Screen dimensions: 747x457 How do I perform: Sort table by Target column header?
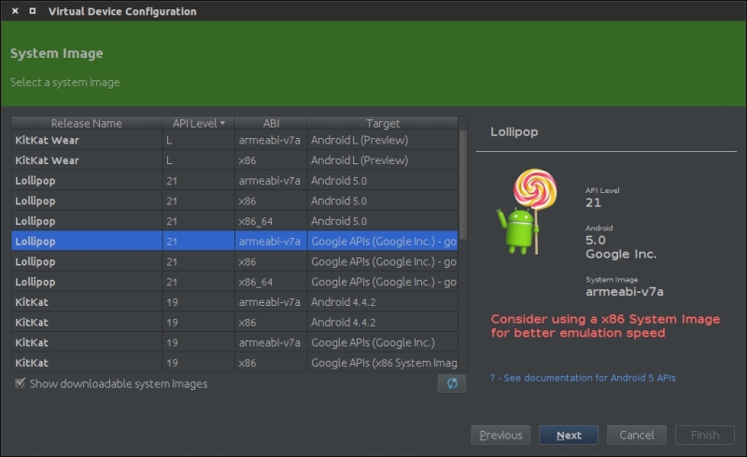383,123
